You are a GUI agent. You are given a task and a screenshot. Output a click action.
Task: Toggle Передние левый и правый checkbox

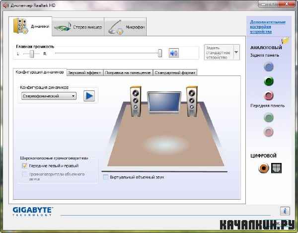[24, 166]
